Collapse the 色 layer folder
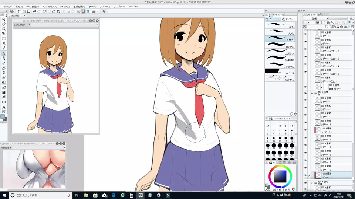 click(312, 93)
